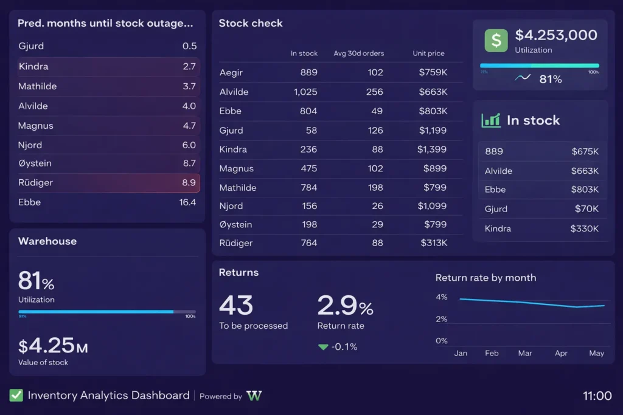The height and width of the screenshot is (415, 623).
Task: Click the teal progress bar under $4,253,000
Action: pos(538,65)
